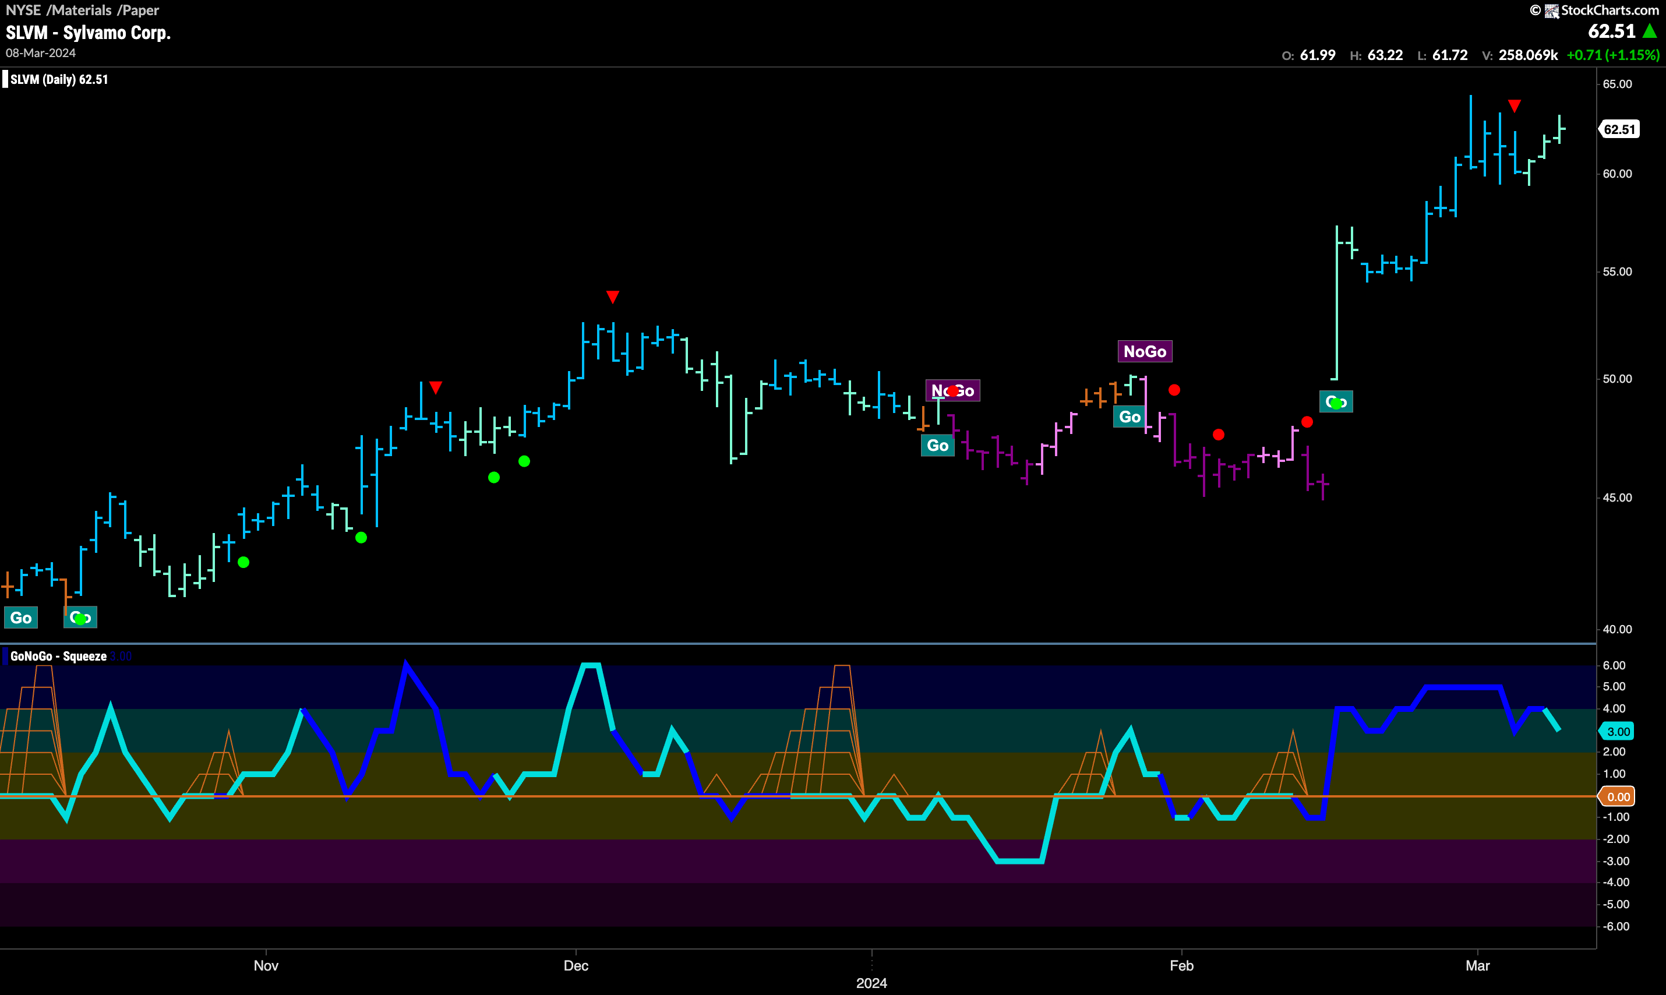This screenshot has width=1666, height=995.
Task: Click the second Go label with green dot
Action: (80, 618)
